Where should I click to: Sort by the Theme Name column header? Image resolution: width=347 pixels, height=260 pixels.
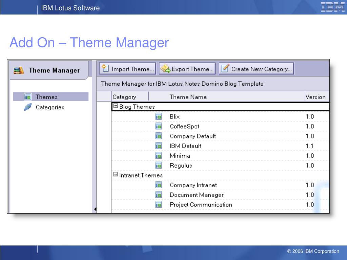point(226,97)
